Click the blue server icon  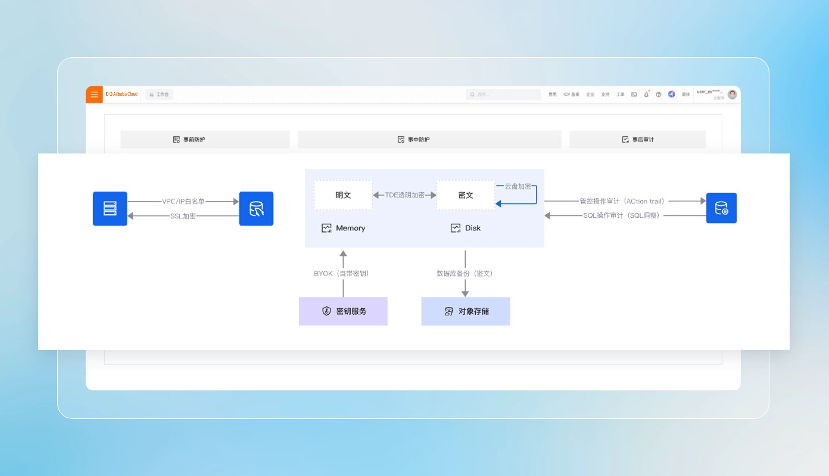click(110, 208)
